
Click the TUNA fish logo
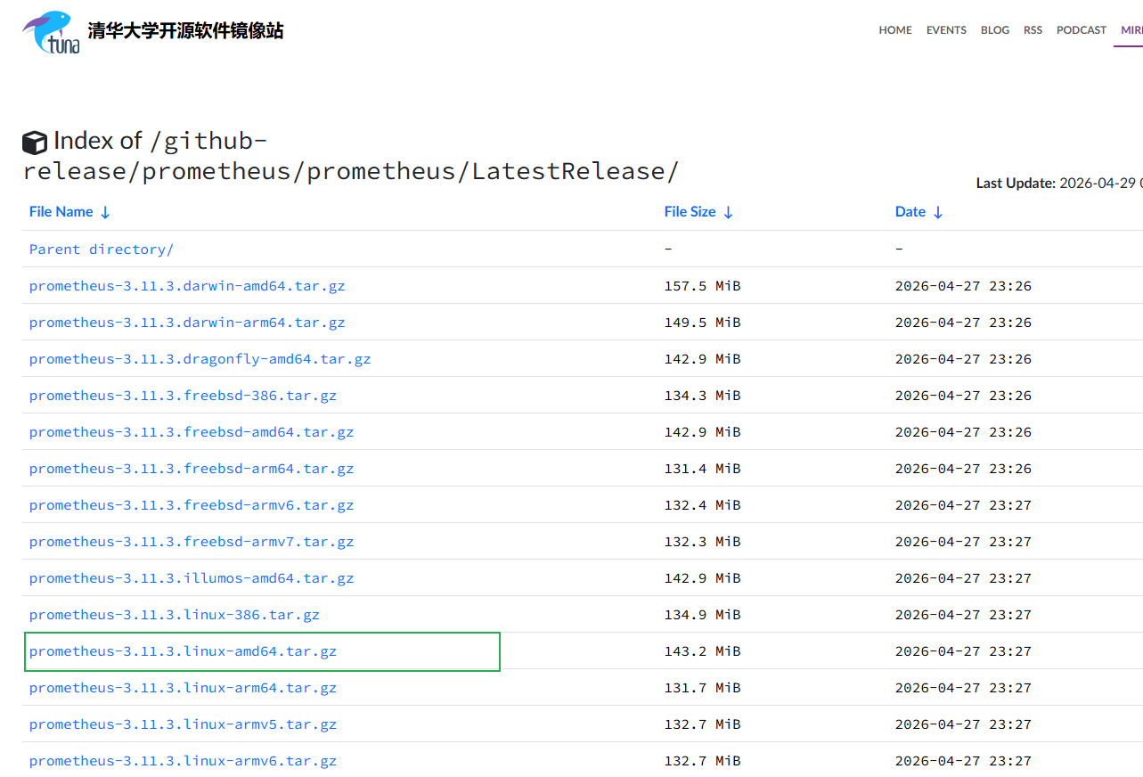[x=52, y=32]
